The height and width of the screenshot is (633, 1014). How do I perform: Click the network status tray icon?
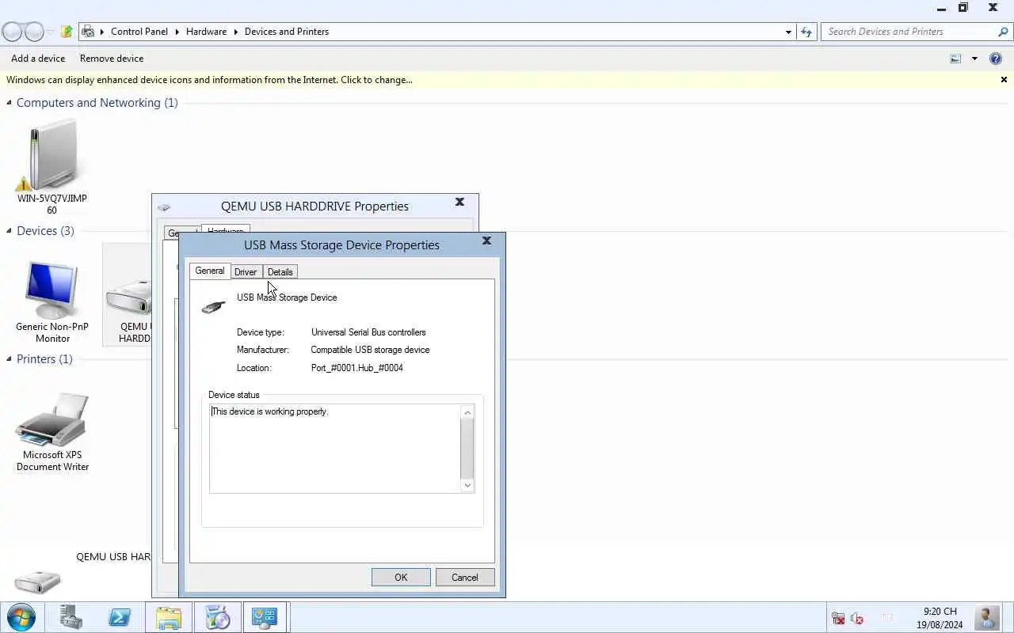(x=838, y=618)
